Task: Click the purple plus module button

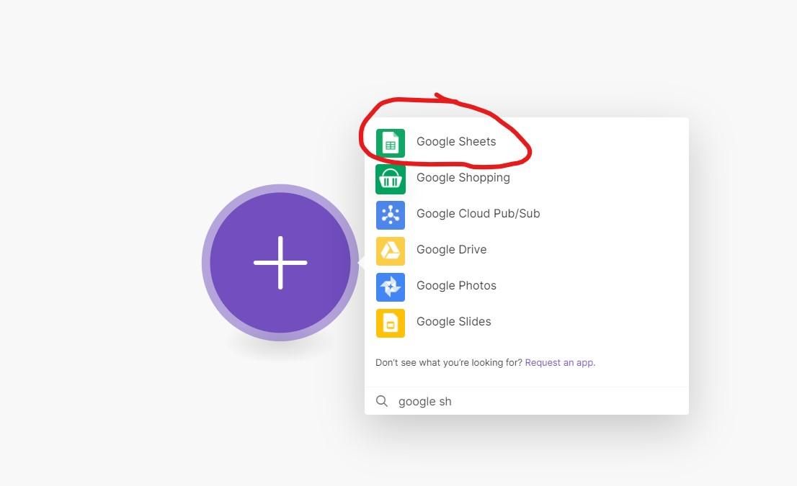Action: pos(280,263)
